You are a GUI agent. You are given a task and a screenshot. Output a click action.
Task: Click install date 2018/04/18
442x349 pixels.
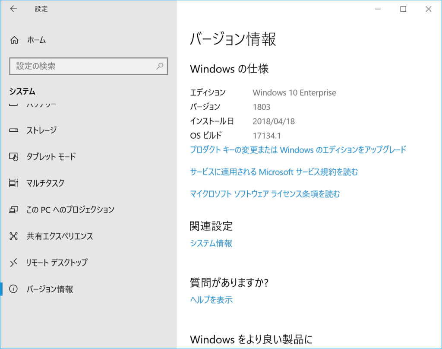274,121
